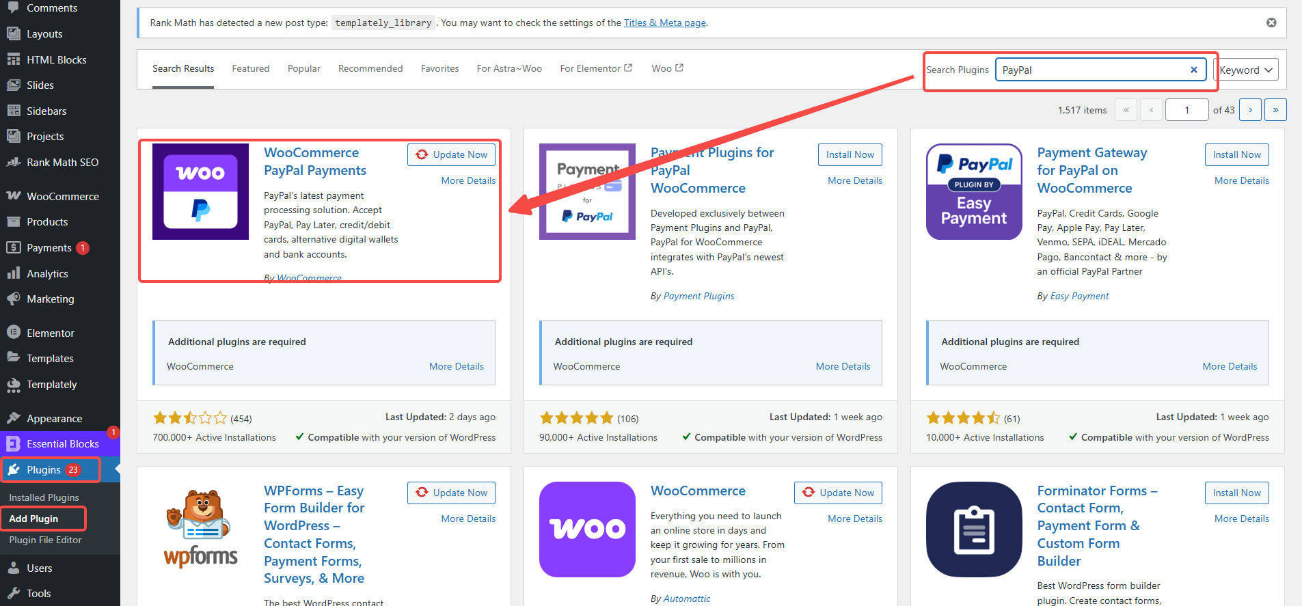Install Payment Gateway for PayPal on WooCommerce
The image size is (1302, 606).
[x=1237, y=154]
